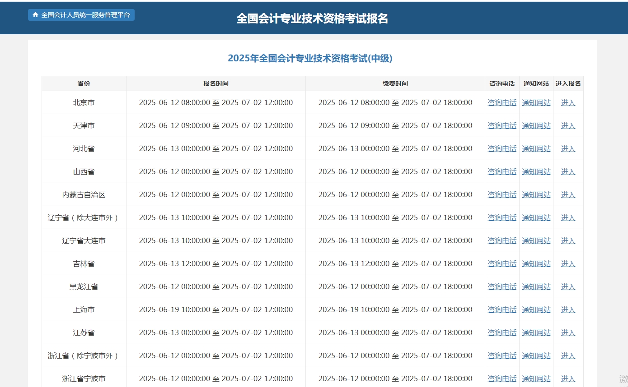Open 通知网站 for 辽宁省（除大连市外）
Image resolution: width=628 pixels, height=387 pixels.
tap(536, 217)
